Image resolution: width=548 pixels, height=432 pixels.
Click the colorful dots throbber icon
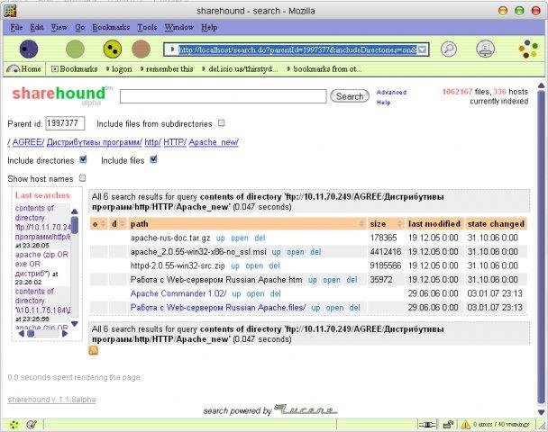[x=528, y=49]
